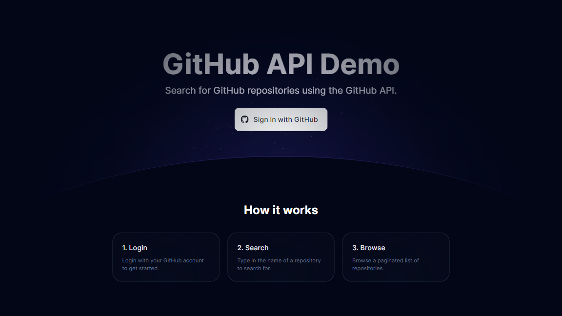The image size is (562, 316).
Task: Click "Type in the name of a repository" text
Action: 279,260
